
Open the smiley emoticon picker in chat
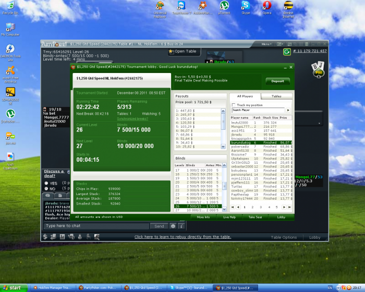[x=173, y=226]
